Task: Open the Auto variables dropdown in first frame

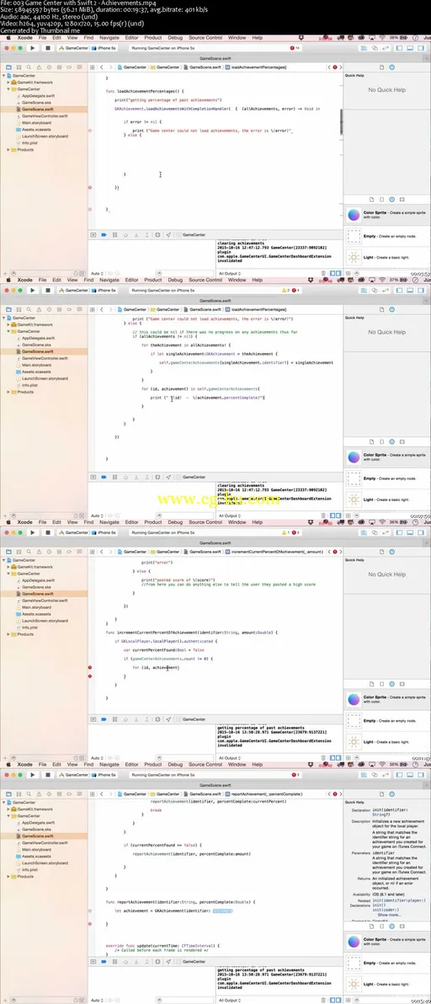Action: point(97,273)
